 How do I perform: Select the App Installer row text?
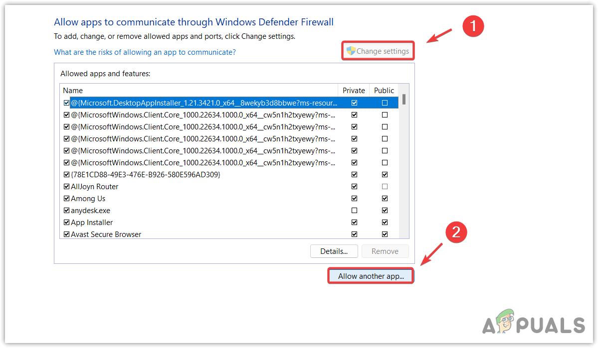point(92,223)
